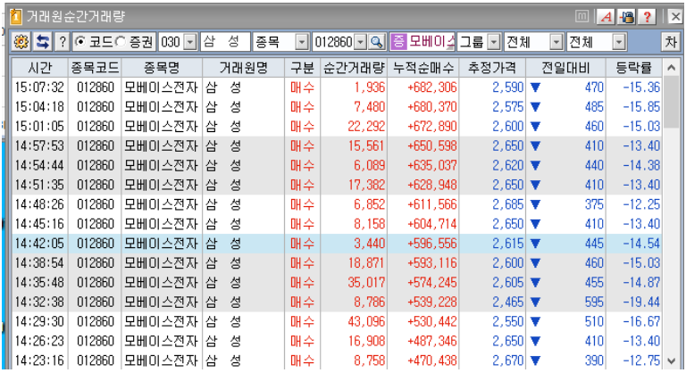This screenshot has width=686, height=373.
Task: Click the 모베이스 stock name field
Action: pyautogui.click(x=431, y=42)
